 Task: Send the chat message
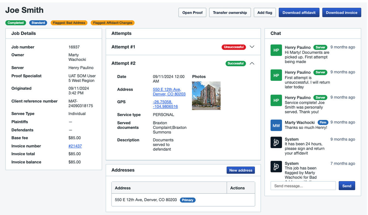coord(347,186)
